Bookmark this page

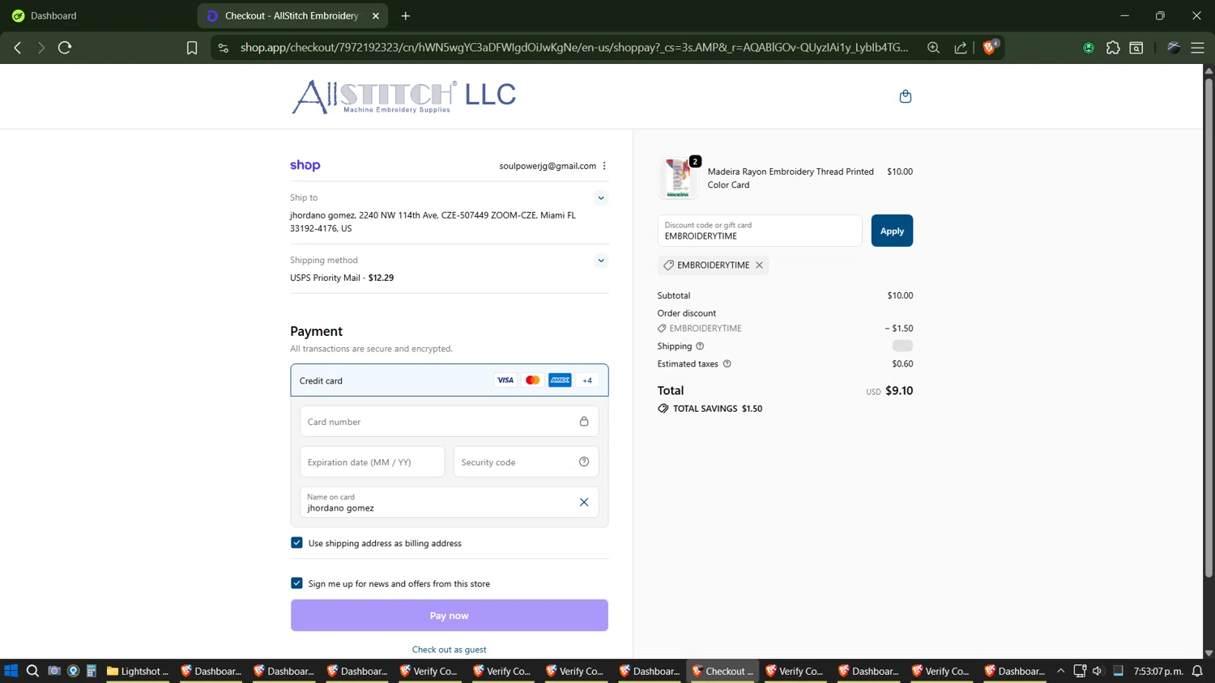click(192, 48)
